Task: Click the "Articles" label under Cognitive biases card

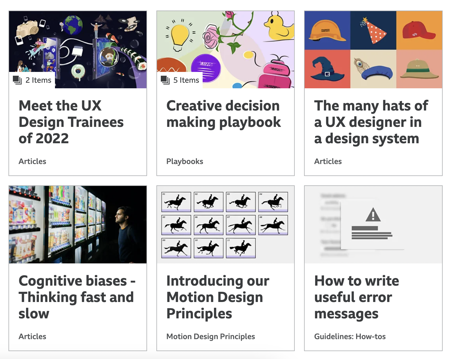Action: click(32, 336)
